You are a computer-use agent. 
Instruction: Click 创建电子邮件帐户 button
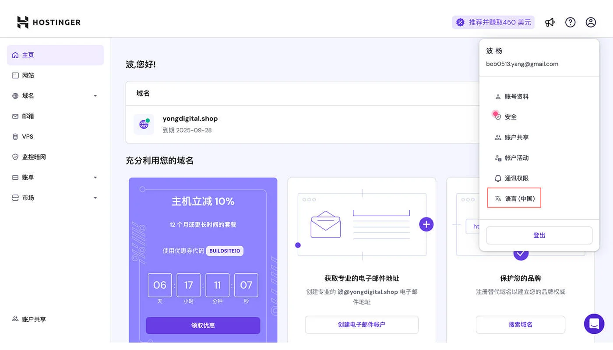(361, 325)
